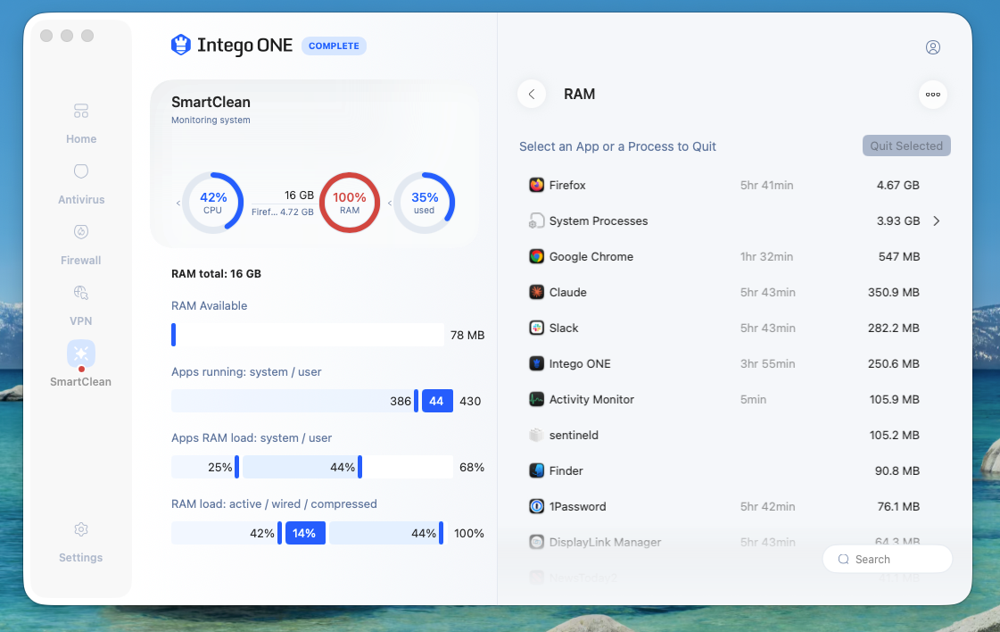Click the DisplayLink Manager row name

[605, 543]
